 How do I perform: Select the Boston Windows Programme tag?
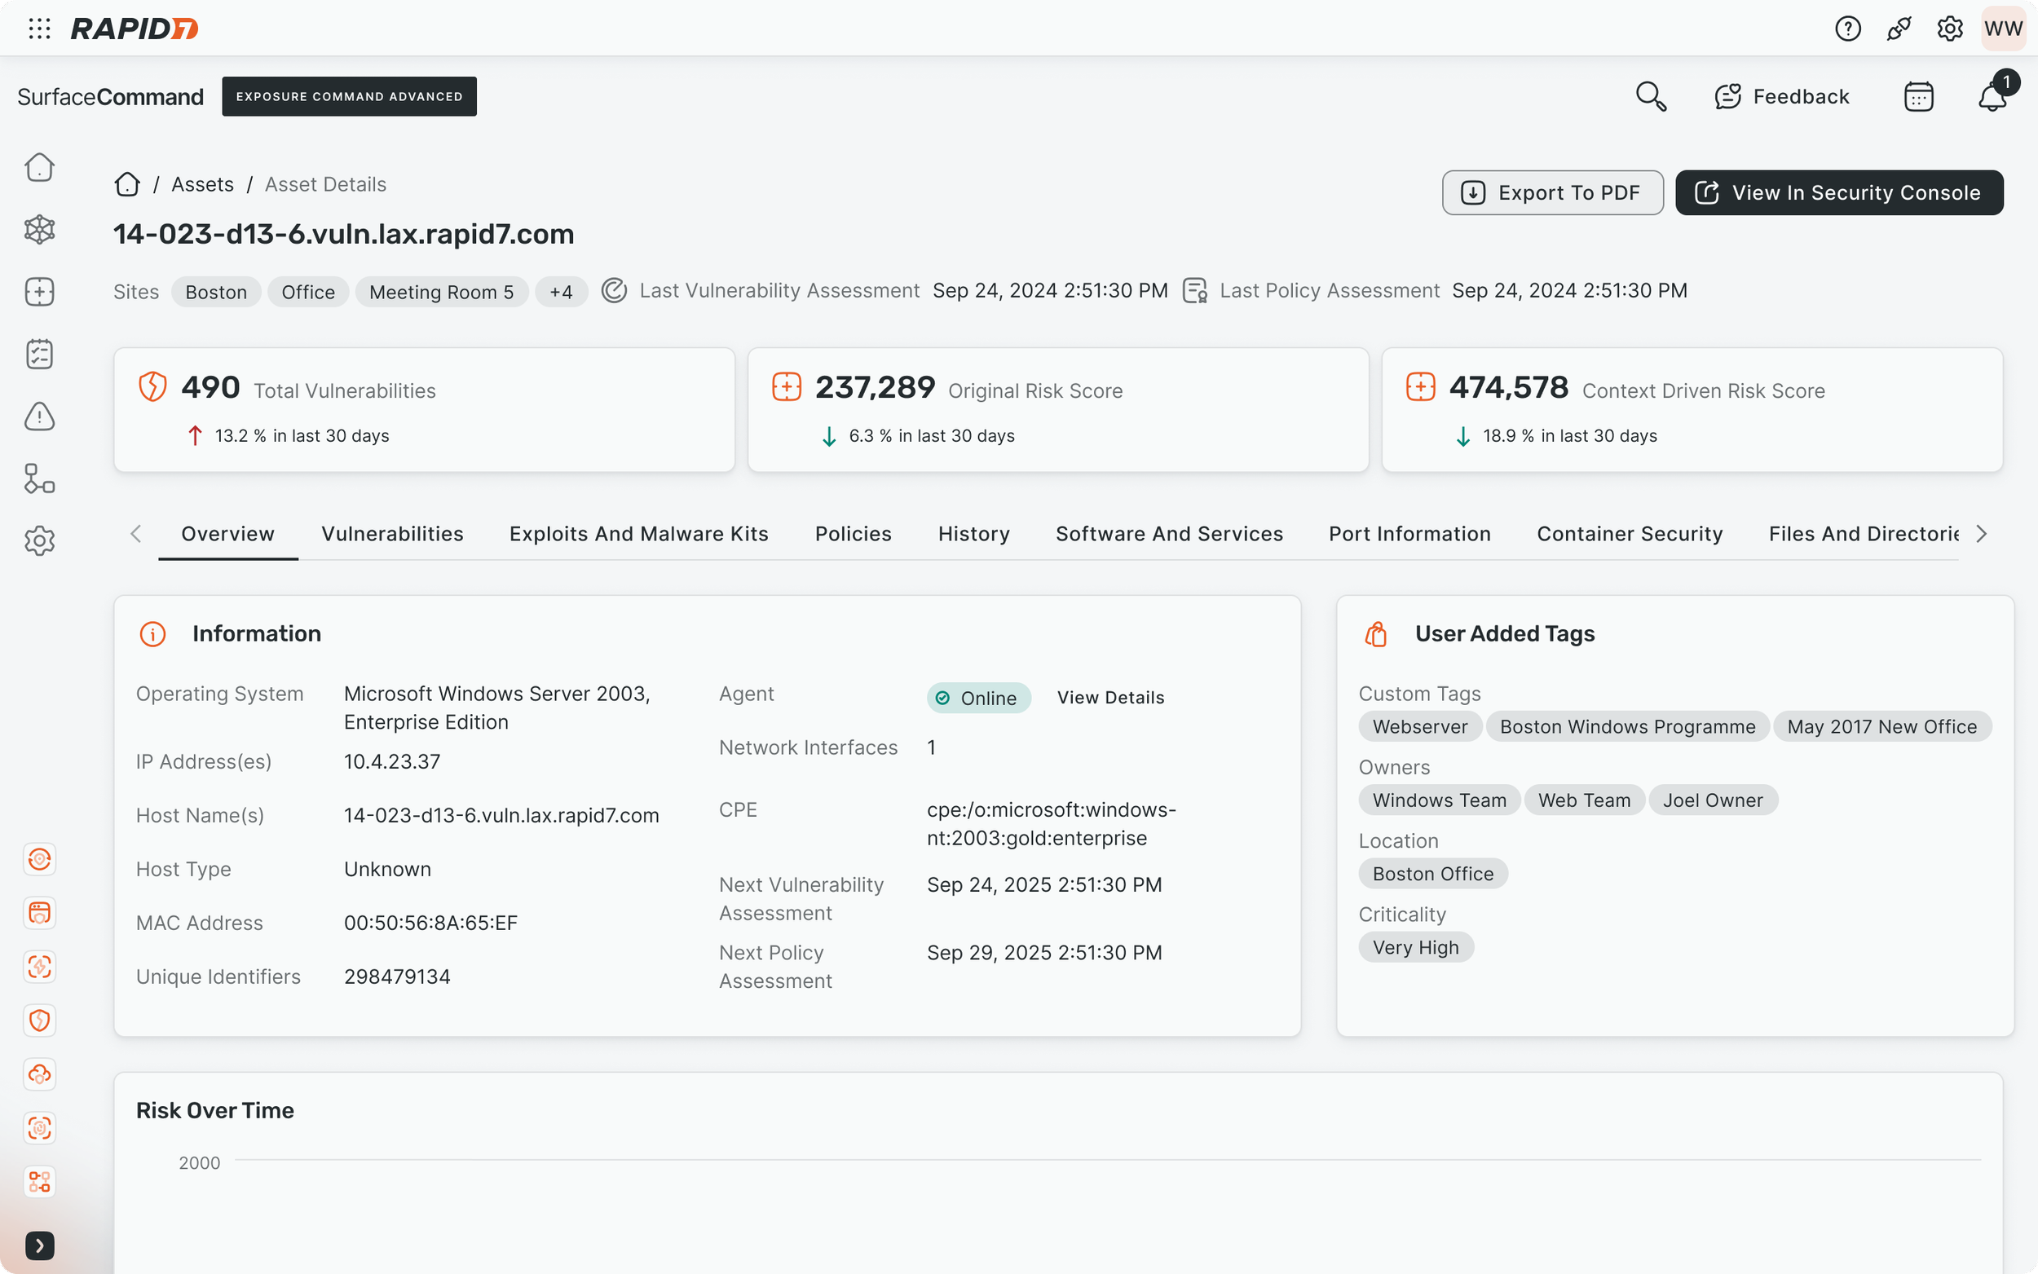pos(1627,727)
